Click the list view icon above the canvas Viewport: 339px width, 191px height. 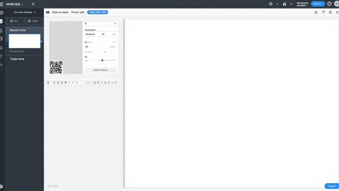coord(316,12)
